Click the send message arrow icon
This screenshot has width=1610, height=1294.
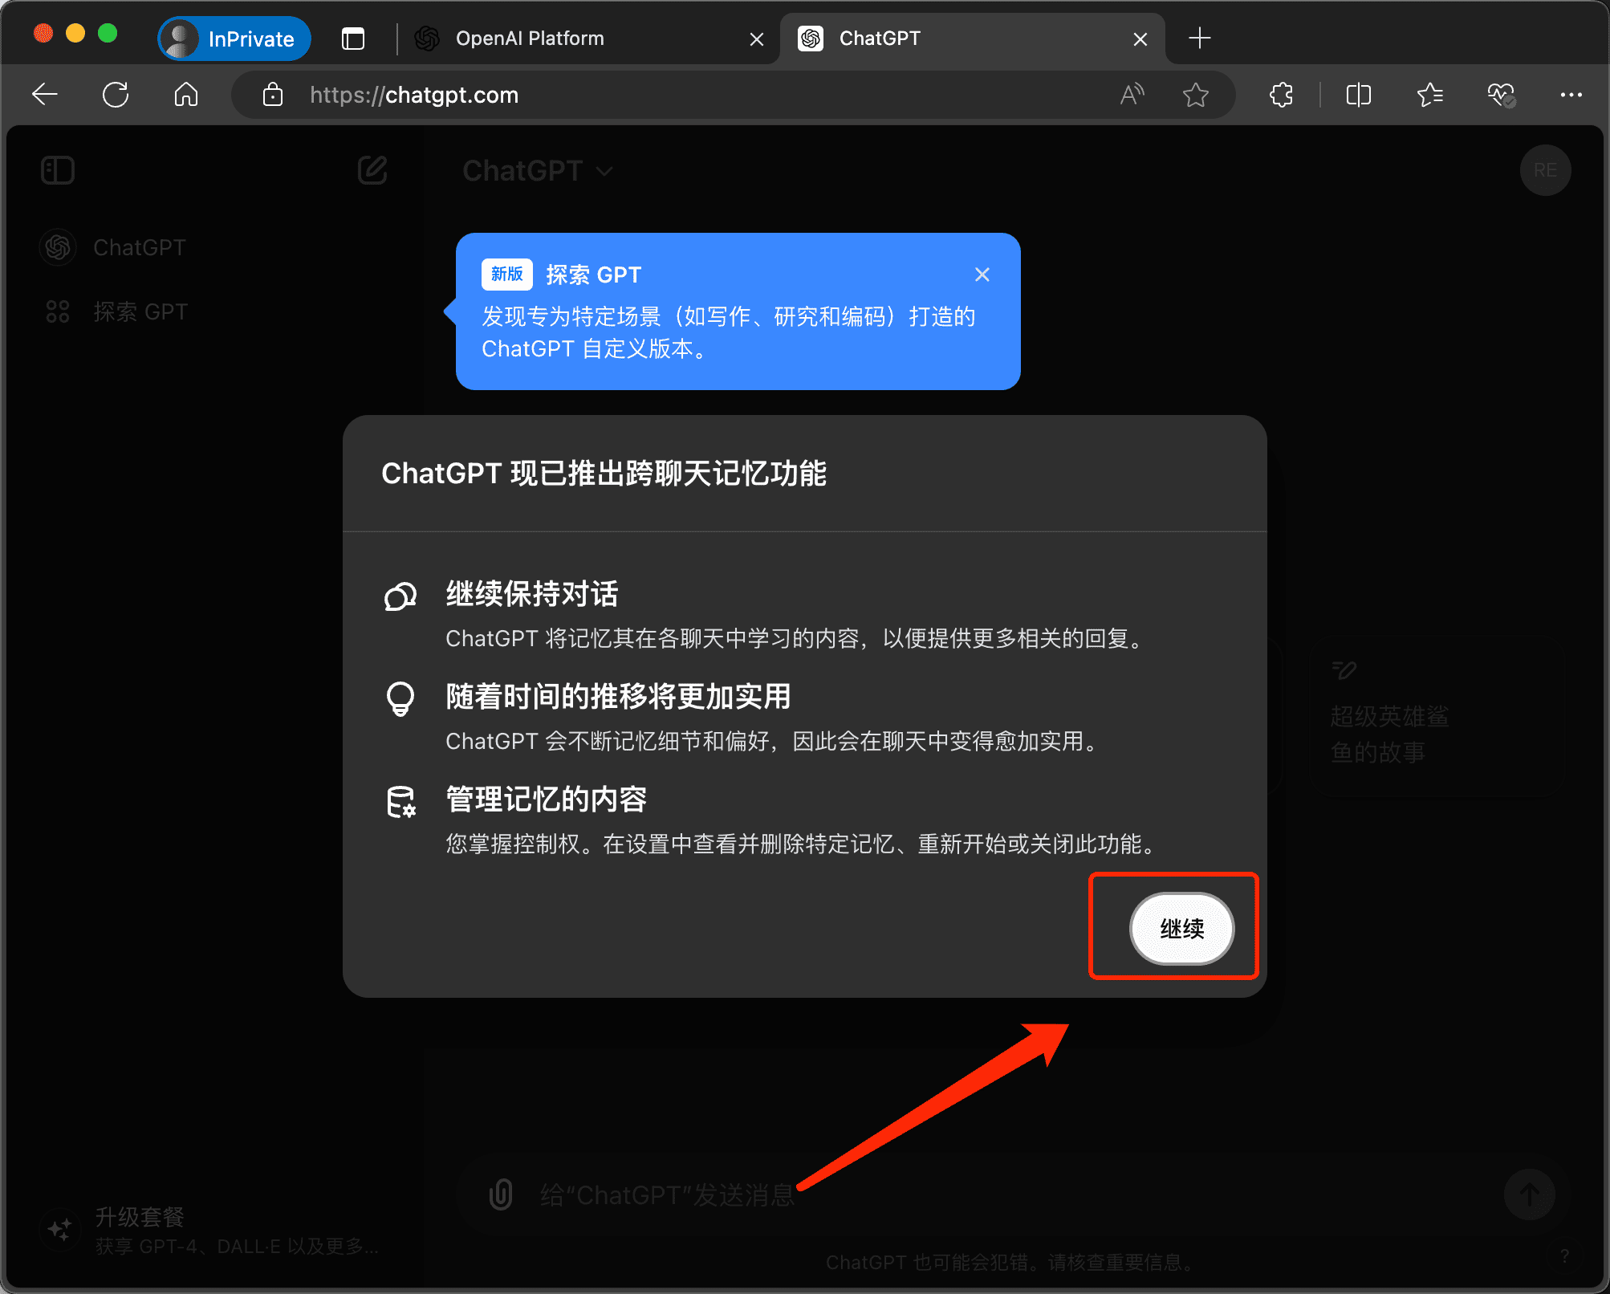1531,1195
